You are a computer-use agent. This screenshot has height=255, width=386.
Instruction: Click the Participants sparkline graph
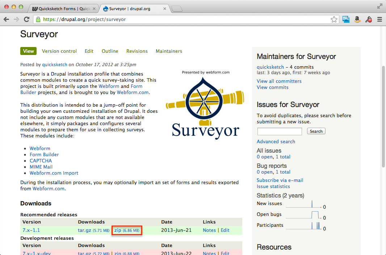(303, 226)
